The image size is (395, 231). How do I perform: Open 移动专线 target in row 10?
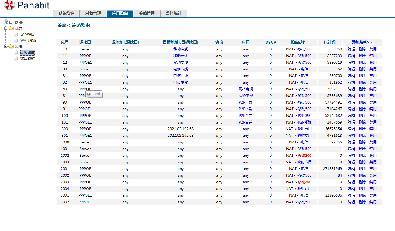pyautogui.click(x=181, y=49)
